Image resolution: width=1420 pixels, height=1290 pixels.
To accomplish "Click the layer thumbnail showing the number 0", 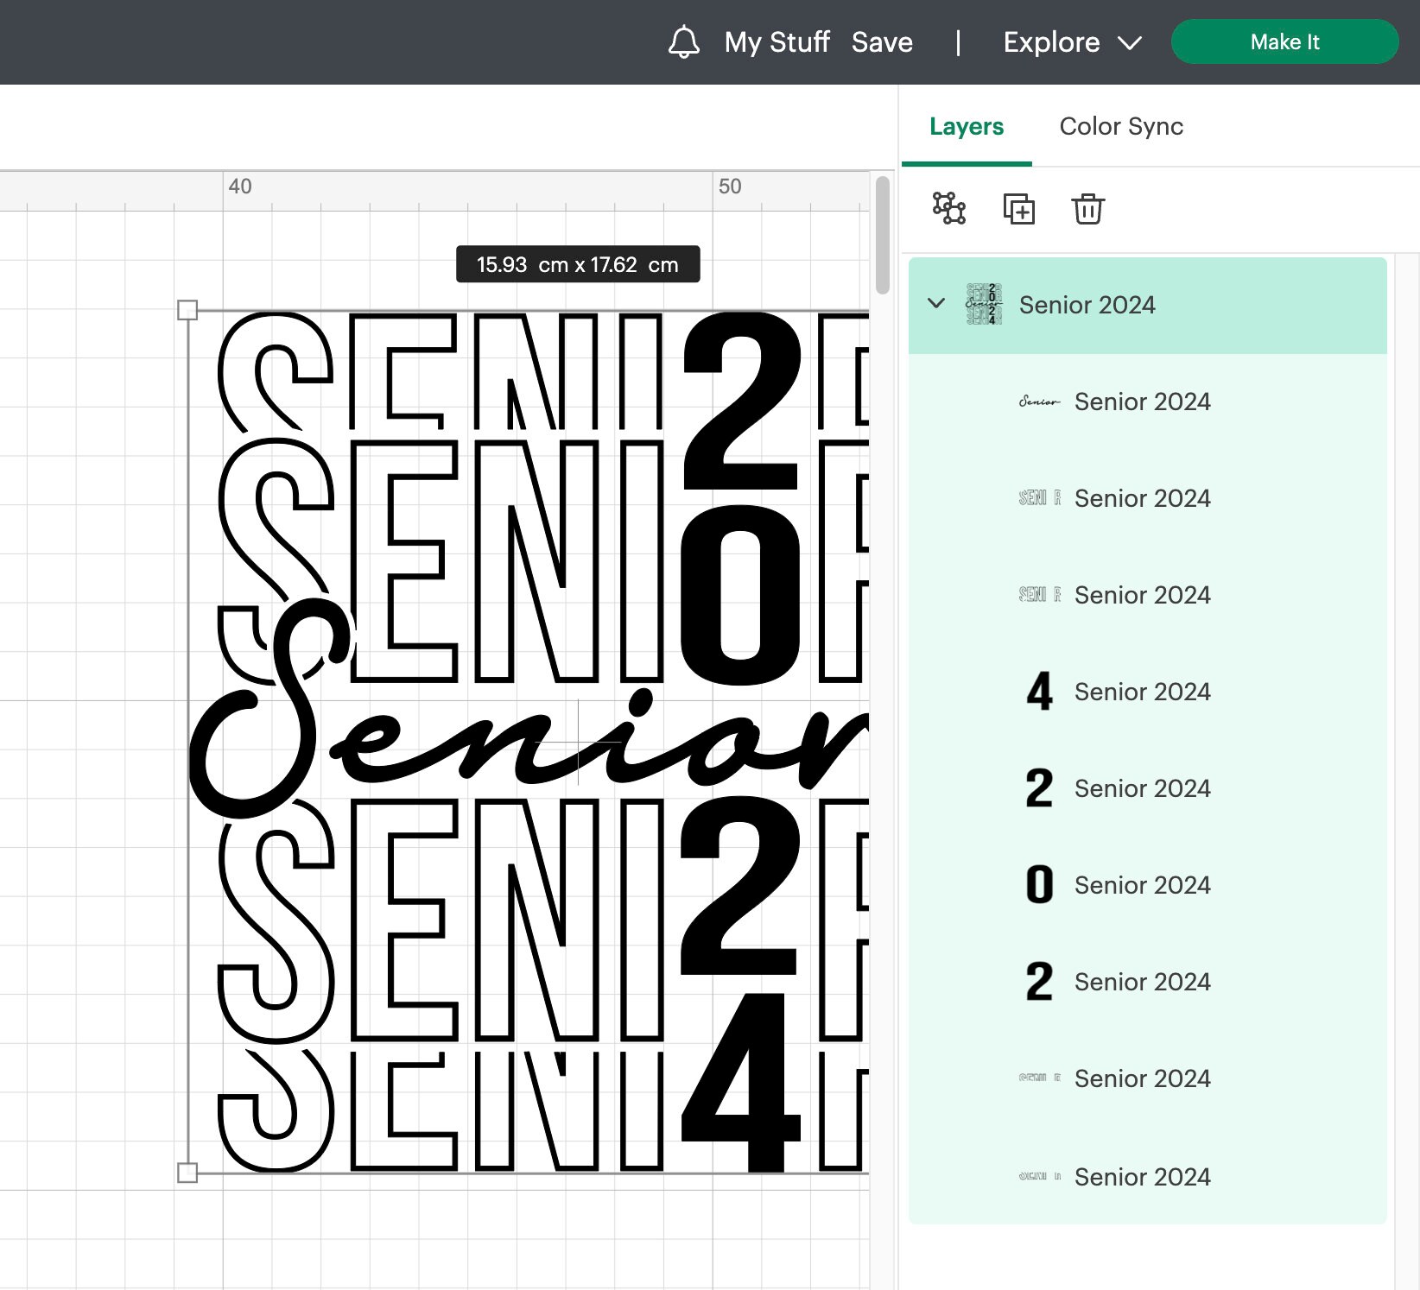I will pyautogui.click(x=1037, y=883).
